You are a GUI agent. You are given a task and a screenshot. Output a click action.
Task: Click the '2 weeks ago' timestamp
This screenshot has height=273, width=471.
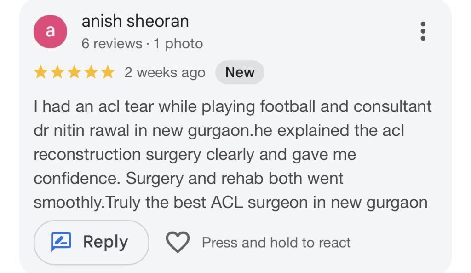pyautogui.click(x=165, y=73)
